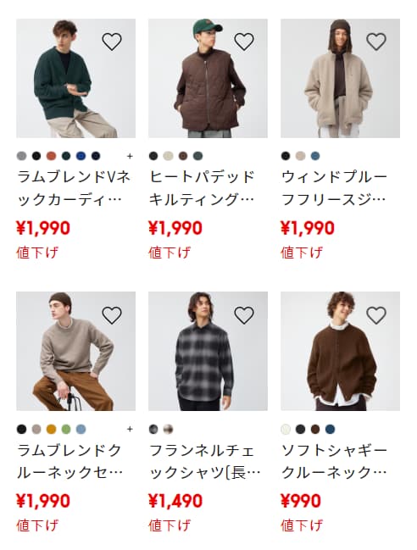
Task: Tap the heart on the beige fleece jacket
Action: point(376,42)
